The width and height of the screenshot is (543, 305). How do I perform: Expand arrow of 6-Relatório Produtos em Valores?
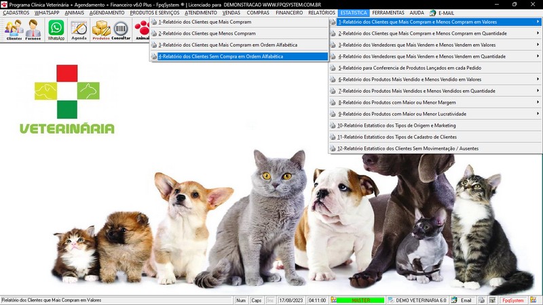pos(538,79)
